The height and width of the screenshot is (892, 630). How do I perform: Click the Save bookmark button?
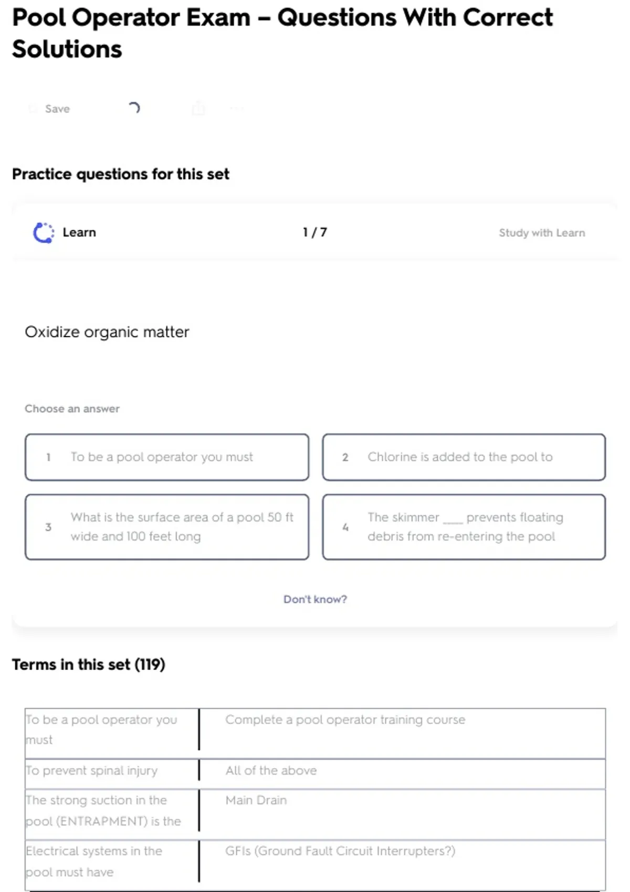point(50,109)
